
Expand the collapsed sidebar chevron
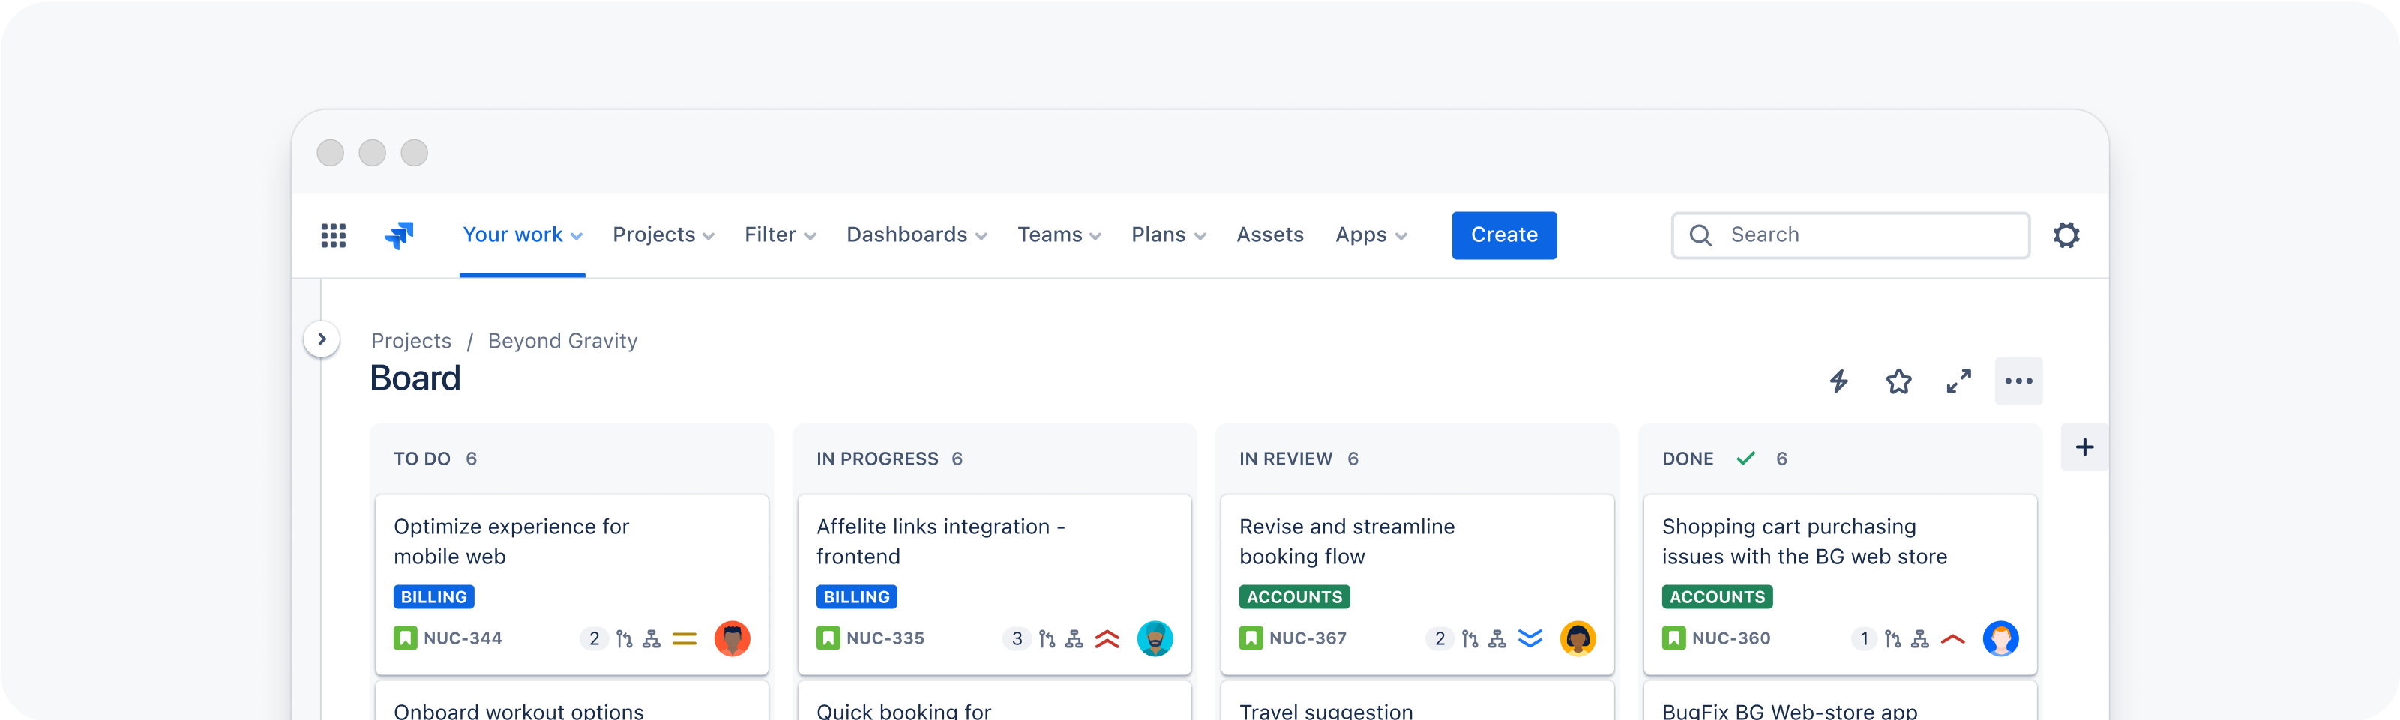click(322, 339)
